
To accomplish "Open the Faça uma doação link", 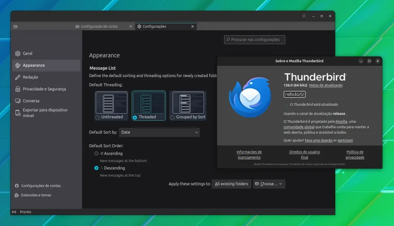I will click(x=318, y=140).
